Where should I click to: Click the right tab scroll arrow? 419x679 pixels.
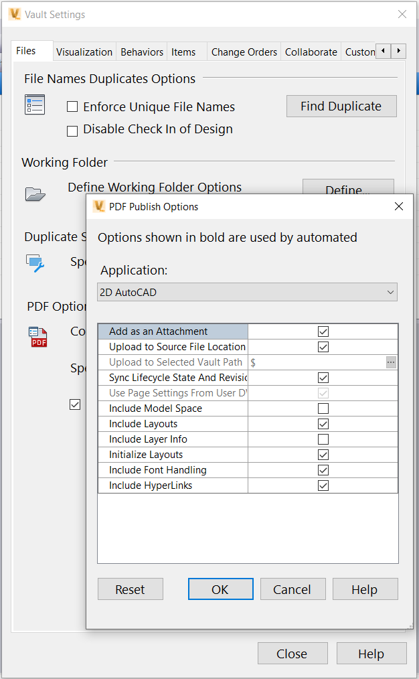pyautogui.click(x=400, y=50)
